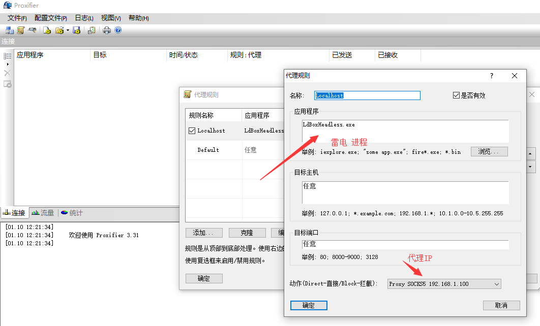Click the 时间/状态 column header
The image size is (540, 326).
tap(197, 55)
